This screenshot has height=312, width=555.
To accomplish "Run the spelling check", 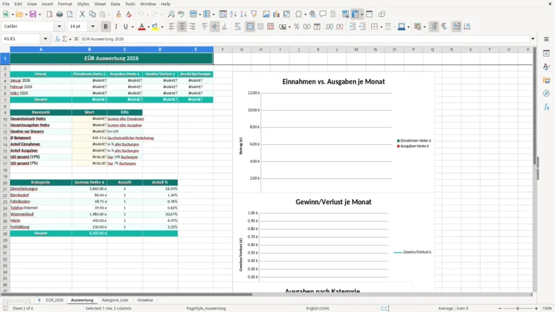I will [181, 14].
